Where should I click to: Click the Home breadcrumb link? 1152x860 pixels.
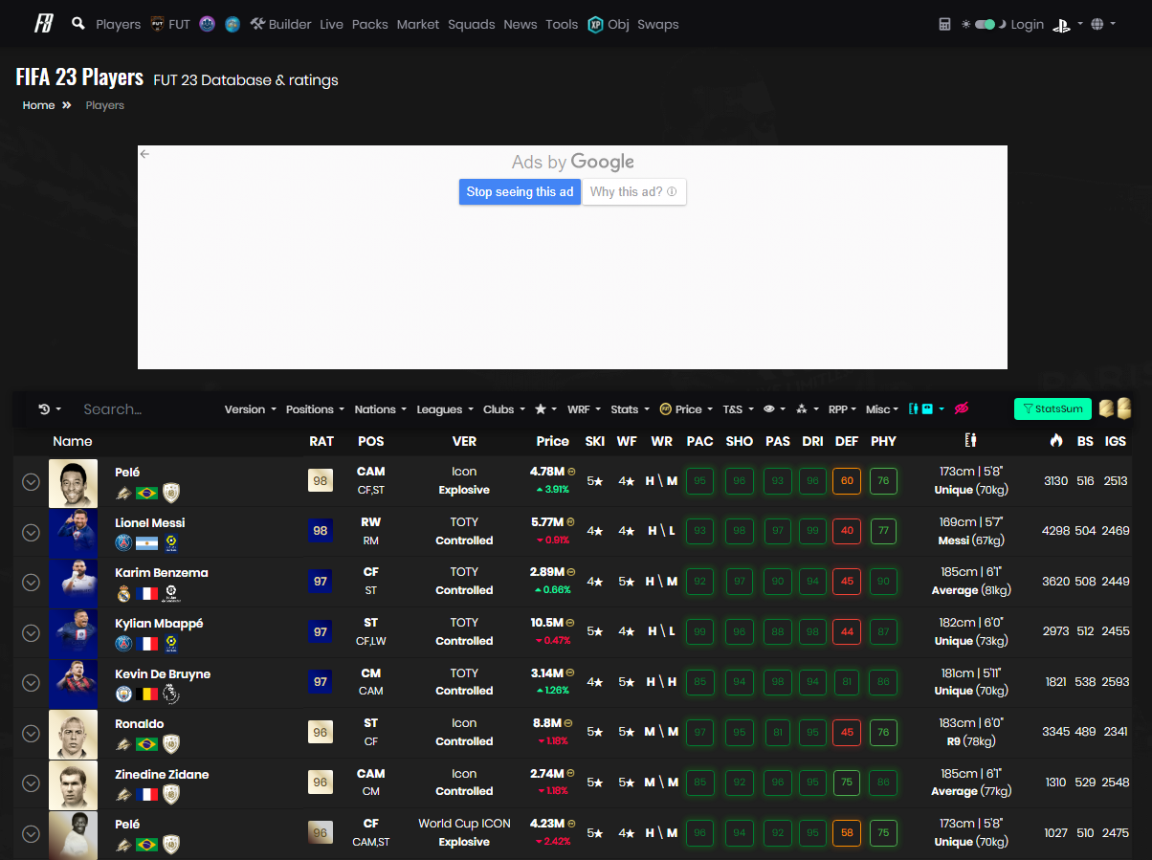pos(38,105)
